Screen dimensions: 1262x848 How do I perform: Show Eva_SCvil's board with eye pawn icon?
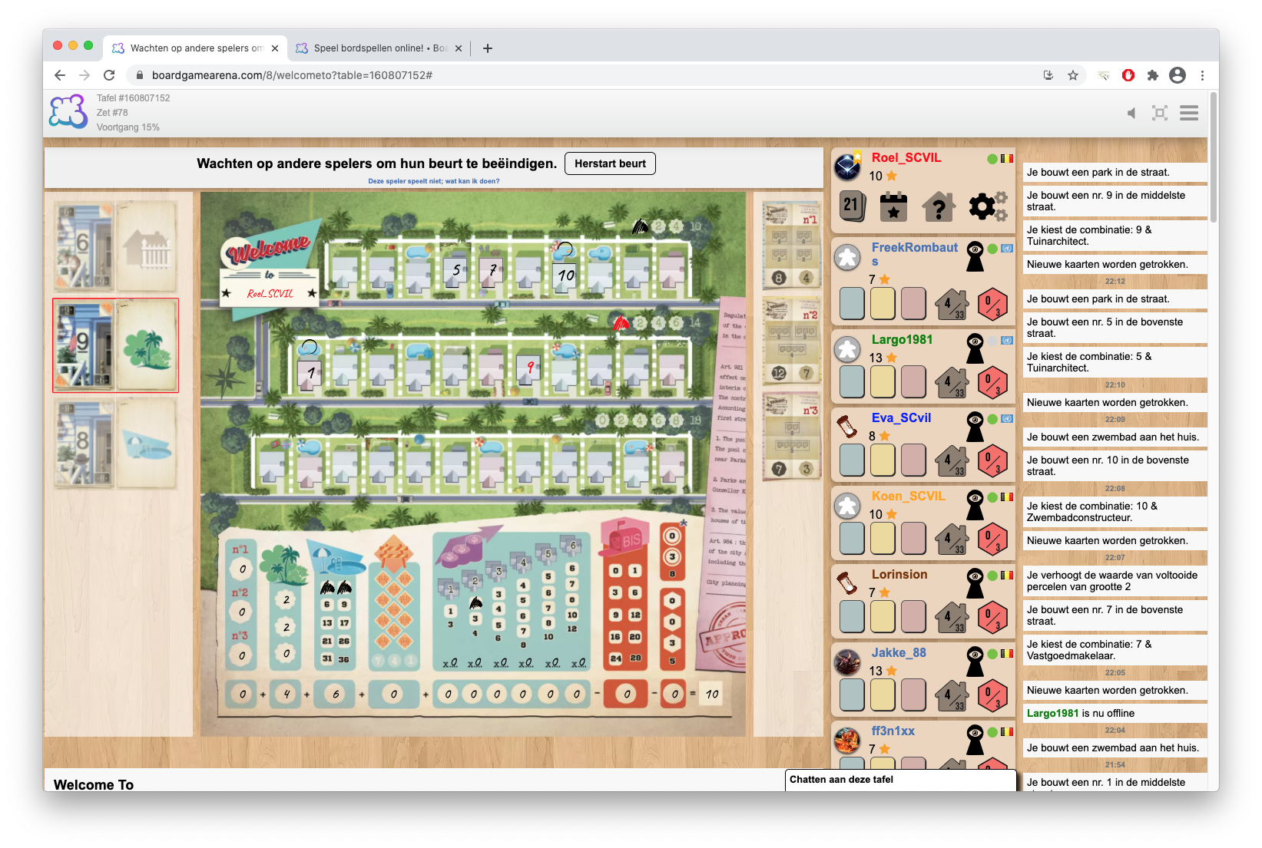pyautogui.click(x=975, y=427)
